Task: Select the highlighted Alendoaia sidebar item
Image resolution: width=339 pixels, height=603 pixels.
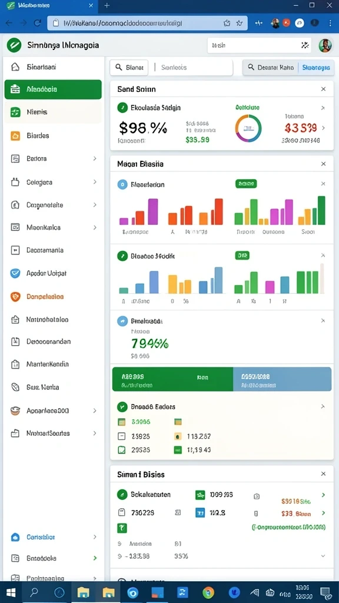Action: [53, 90]
